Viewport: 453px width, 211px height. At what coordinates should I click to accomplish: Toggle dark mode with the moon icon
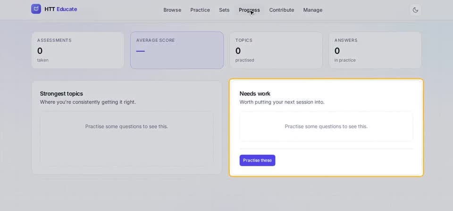pyautogui.click(x=415, y=10)
